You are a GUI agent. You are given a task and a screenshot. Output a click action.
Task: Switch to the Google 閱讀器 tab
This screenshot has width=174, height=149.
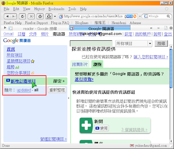pos(100,28)
